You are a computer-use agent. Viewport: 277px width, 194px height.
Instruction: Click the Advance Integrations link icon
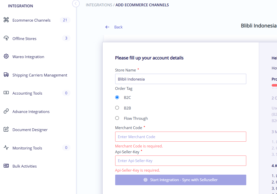(x=6, y=111)
